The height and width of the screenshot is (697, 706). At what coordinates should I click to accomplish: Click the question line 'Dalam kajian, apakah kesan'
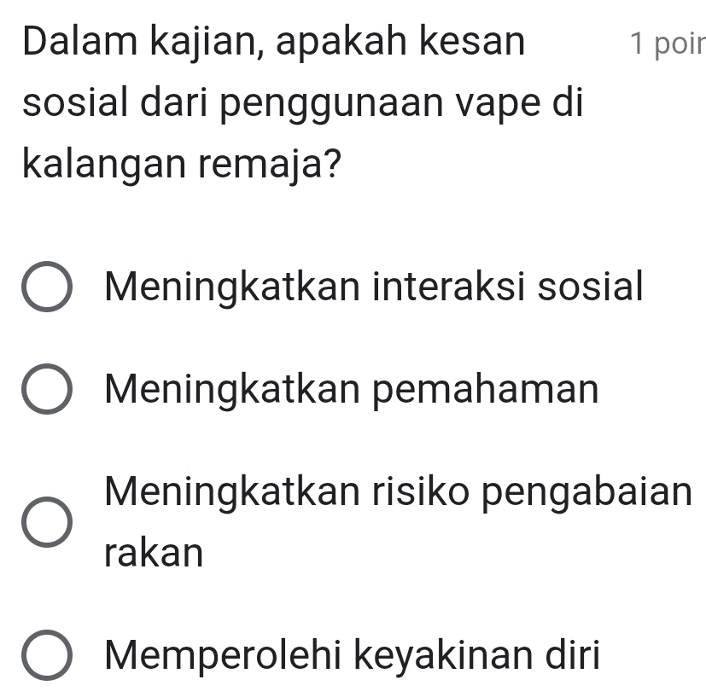pos(275,42)
